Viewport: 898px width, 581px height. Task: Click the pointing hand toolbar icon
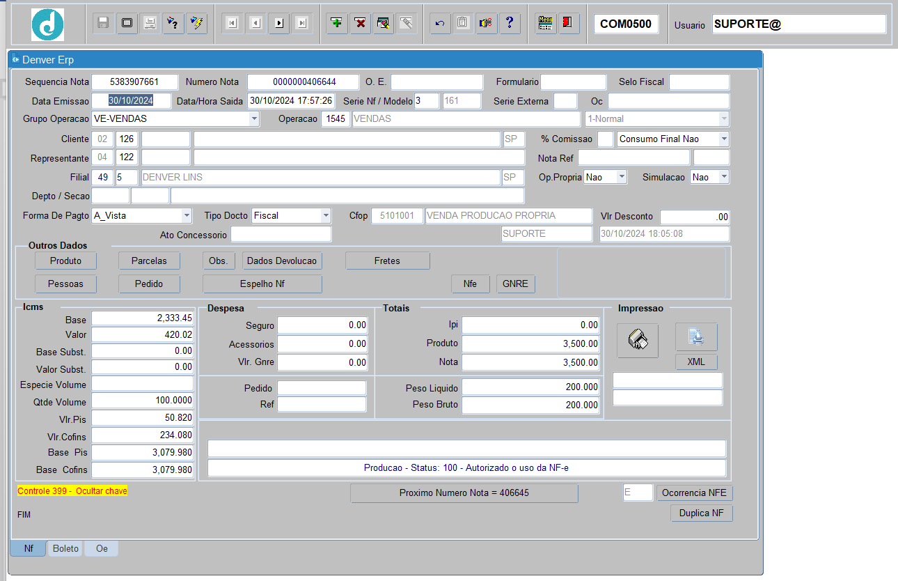click(487, 23)
